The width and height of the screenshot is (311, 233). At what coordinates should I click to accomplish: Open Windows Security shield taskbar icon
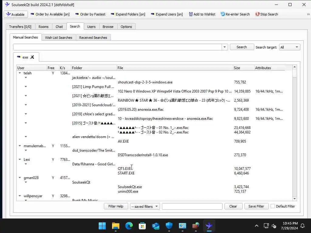pos(169,226)
